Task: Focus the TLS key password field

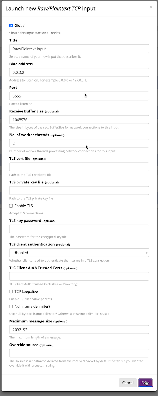Action: (79, 229)
